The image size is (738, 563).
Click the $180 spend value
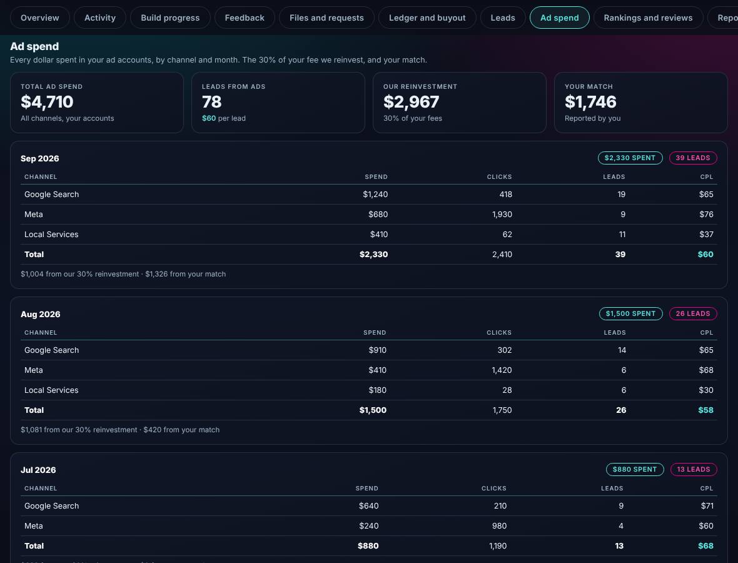[378, 390]
